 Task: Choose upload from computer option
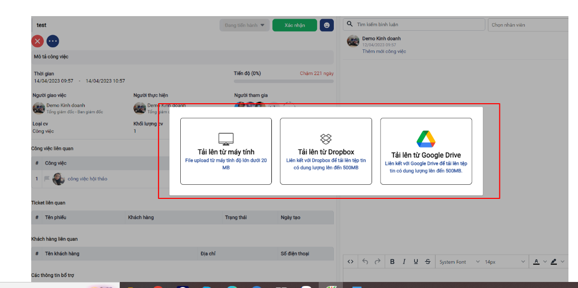pos(226,151)
